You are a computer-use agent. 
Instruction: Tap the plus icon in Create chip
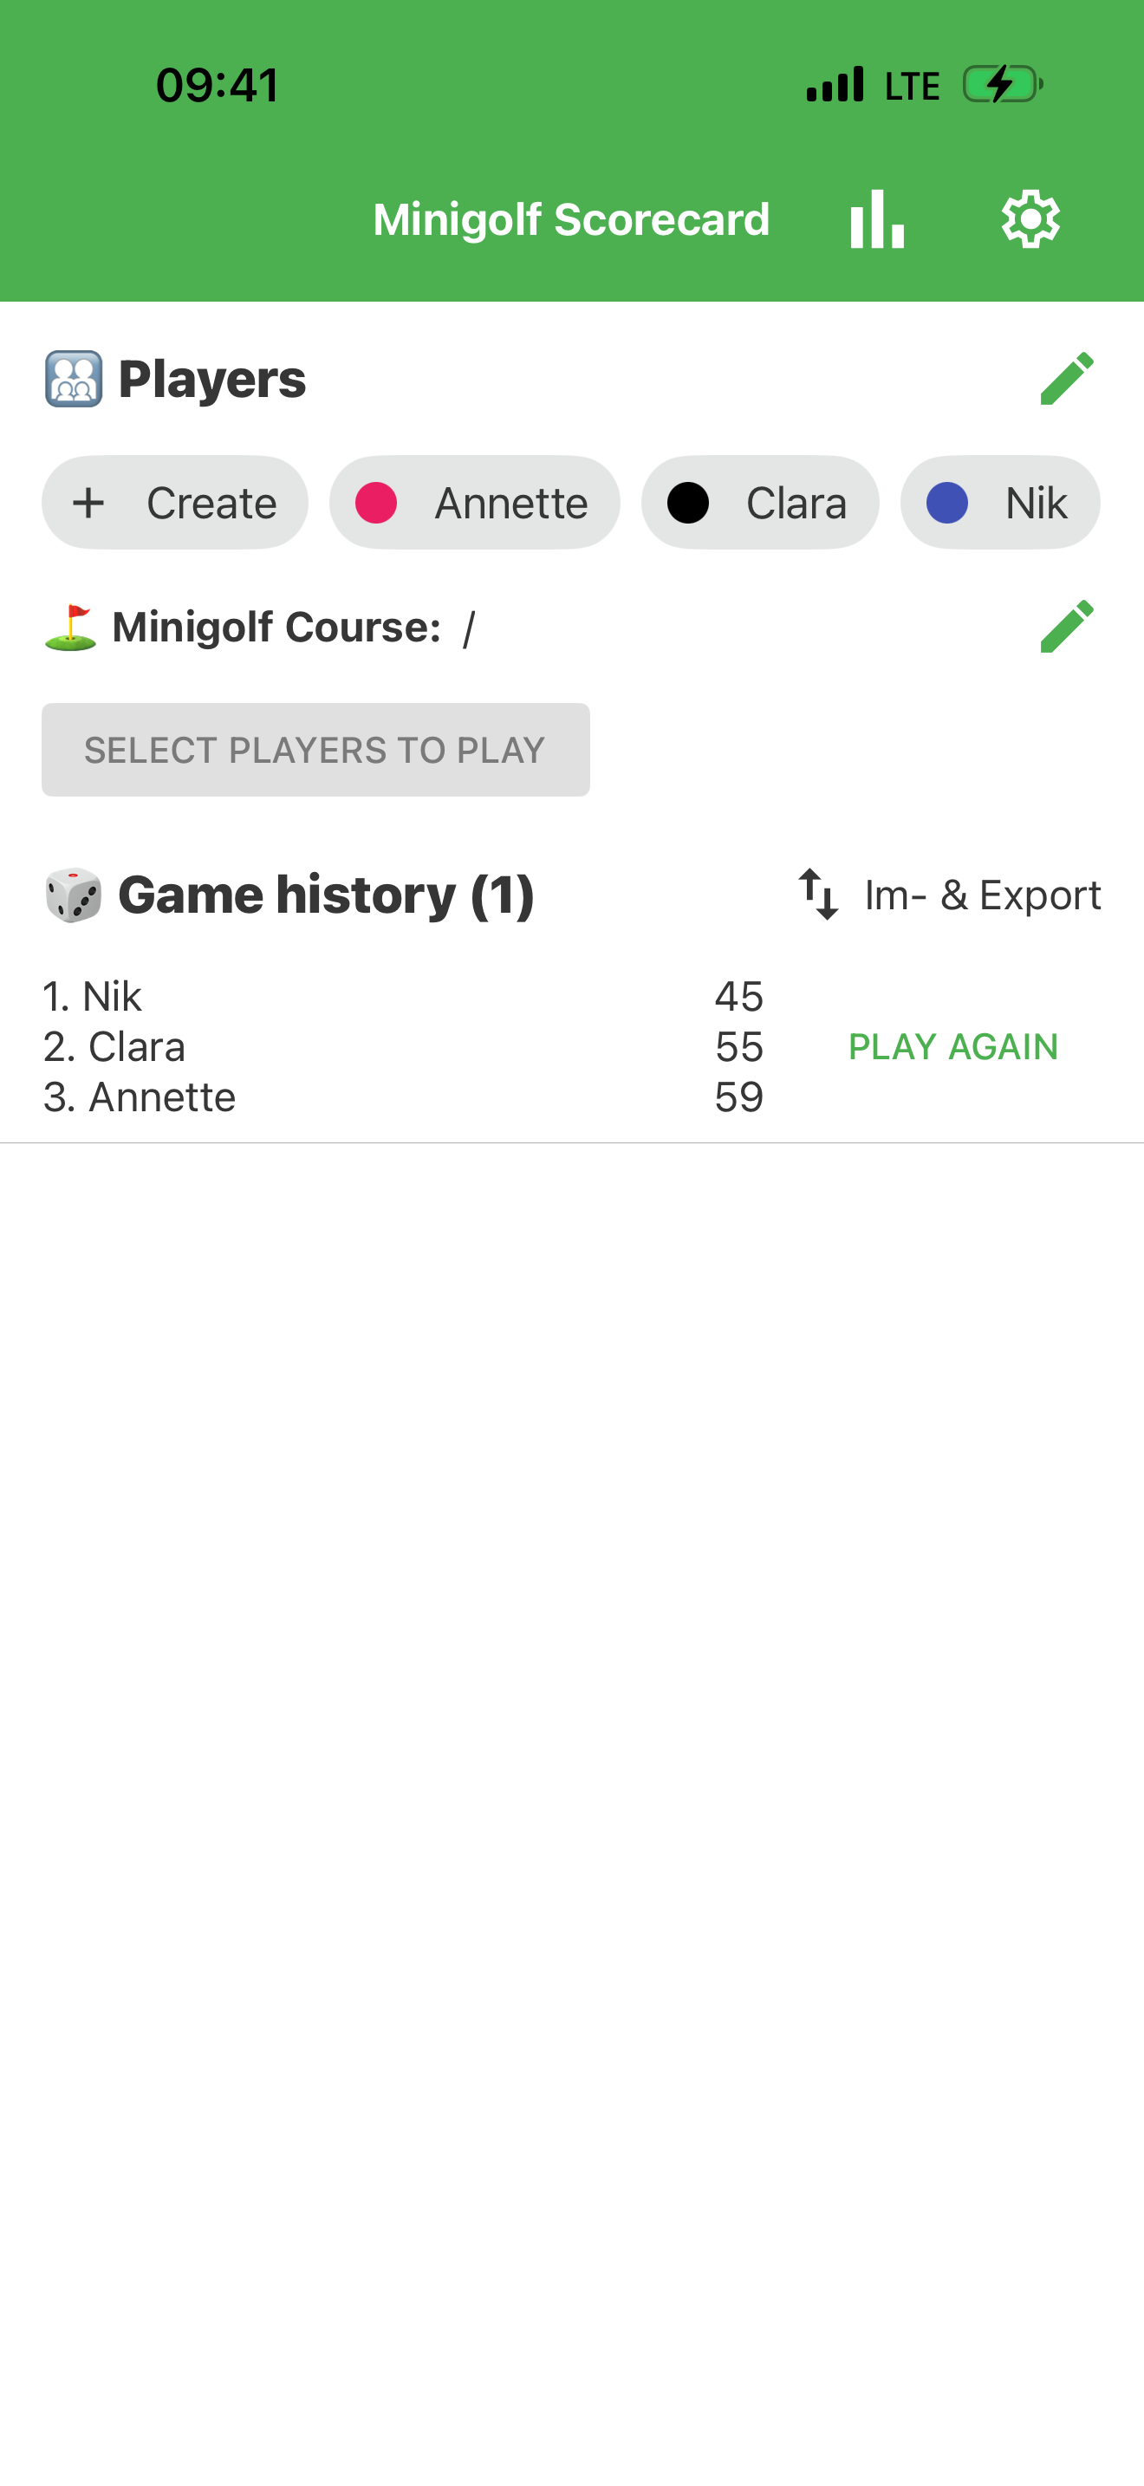point(88,503)
